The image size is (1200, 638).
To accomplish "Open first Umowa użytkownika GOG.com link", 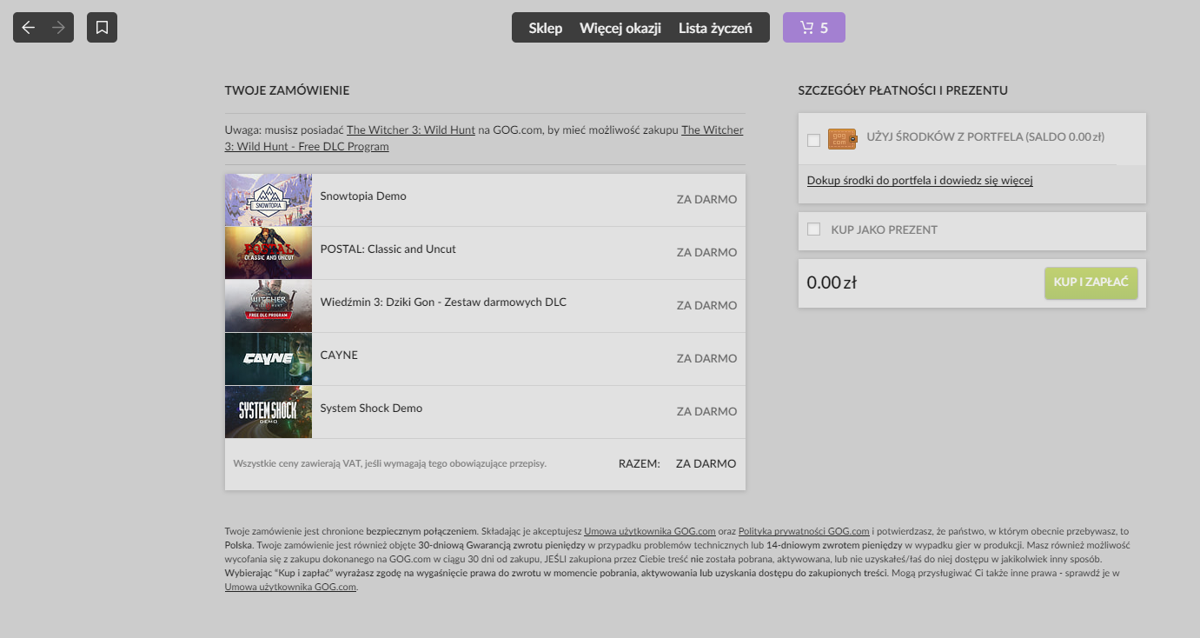I will [x=650, y=531].
